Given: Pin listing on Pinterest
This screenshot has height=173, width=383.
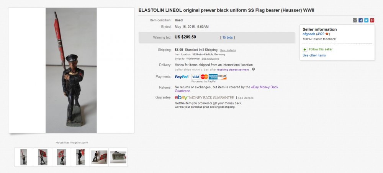Looking at the screenshot, I should [x=372, y=20].
